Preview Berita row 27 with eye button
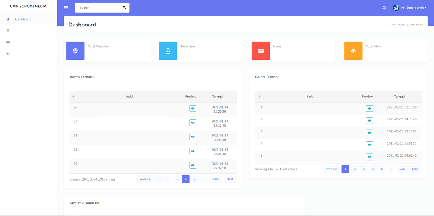 tap(193, 123)
